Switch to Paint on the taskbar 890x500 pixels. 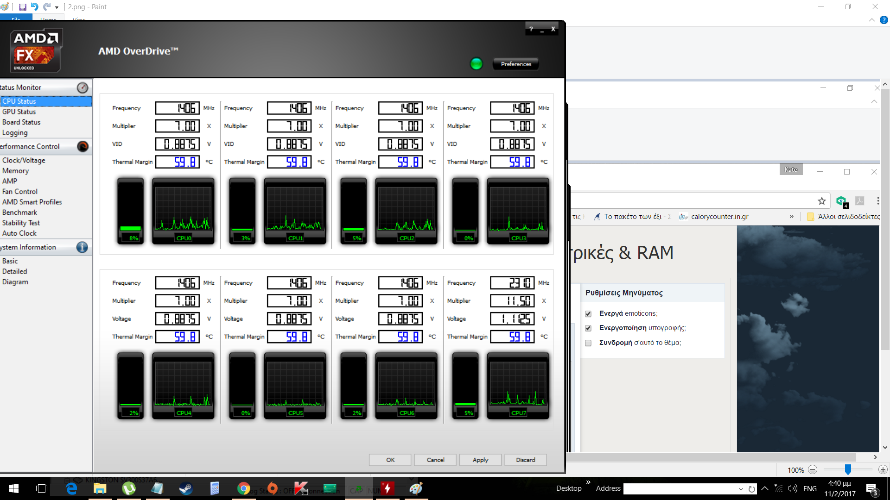pos(416,488)
